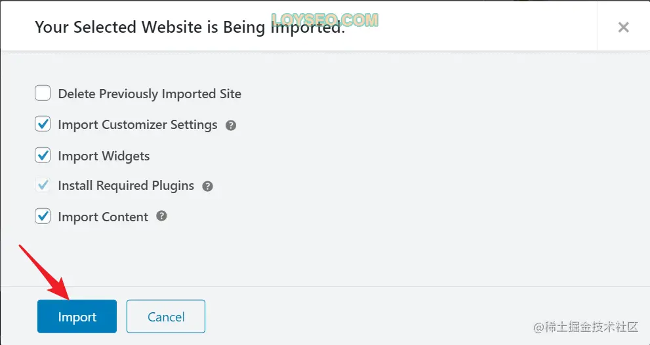
Task: Disable the Import Content checkbox
Action: [43, 216]
